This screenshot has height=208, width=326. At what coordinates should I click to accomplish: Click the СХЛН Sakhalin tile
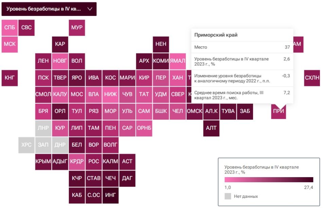312,78
